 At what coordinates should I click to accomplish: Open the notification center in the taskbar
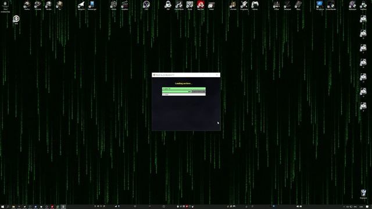pos(367,207)
